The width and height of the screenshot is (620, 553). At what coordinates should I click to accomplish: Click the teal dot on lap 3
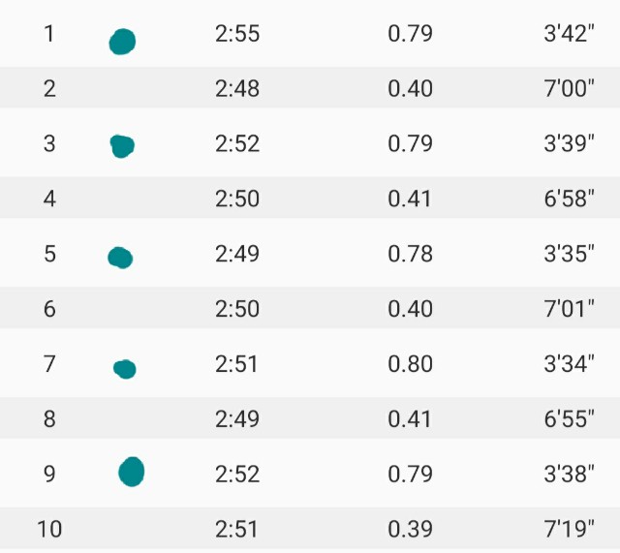pos(122,146)
